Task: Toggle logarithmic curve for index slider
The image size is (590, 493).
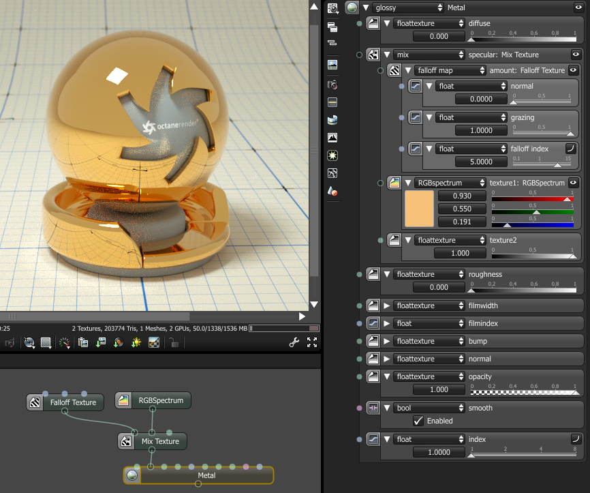Action: tap(576, 438)
